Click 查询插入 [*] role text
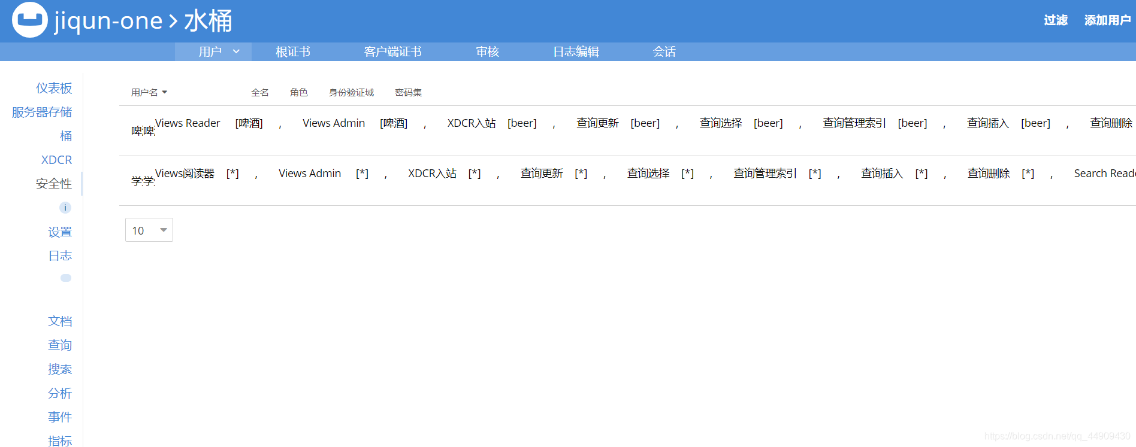The width and height of the screenshot is (1136, 447). click(895, 173)
